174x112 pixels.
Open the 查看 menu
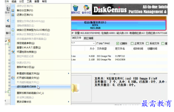pos(37,1)
